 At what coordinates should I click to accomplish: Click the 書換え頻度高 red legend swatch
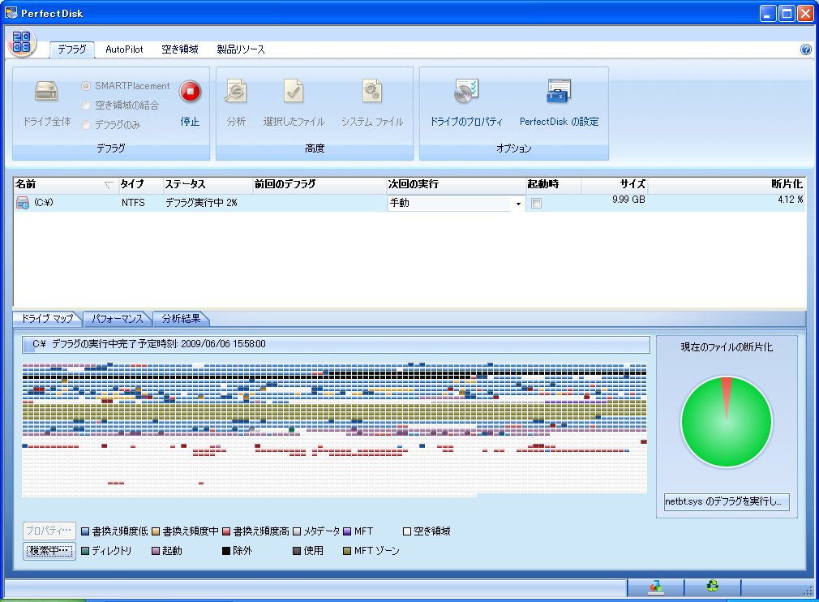pos(226,531)
